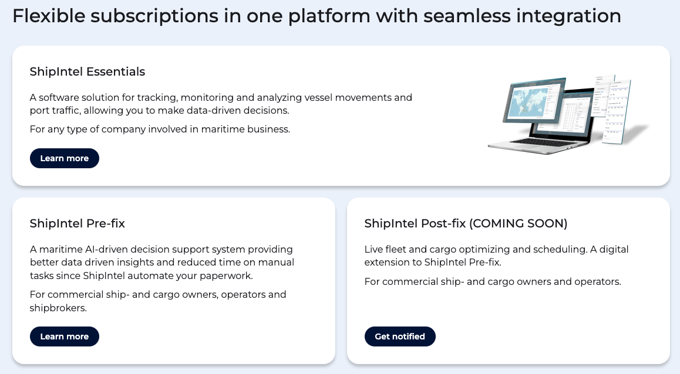The height and width of the screenshot is (374, 680).
Task: Click the Get notified button
Action: click(400, 336)
